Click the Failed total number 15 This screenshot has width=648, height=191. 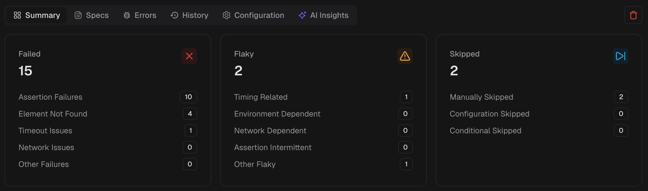(x=25, y=71)
